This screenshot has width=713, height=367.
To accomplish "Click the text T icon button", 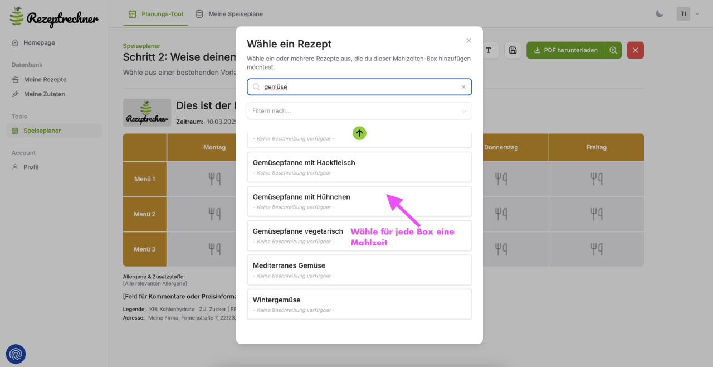I will tap(489, 50).
